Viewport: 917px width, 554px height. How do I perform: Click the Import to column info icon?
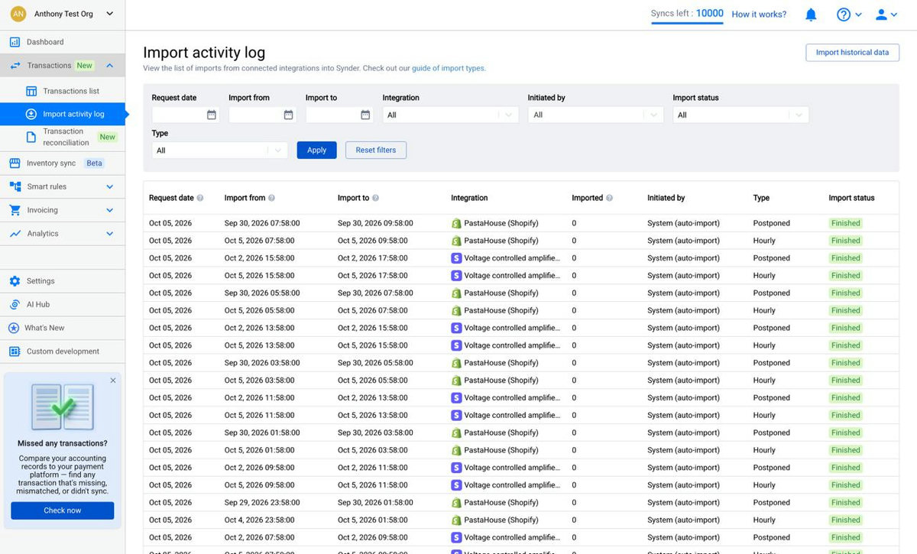(375, 198)
